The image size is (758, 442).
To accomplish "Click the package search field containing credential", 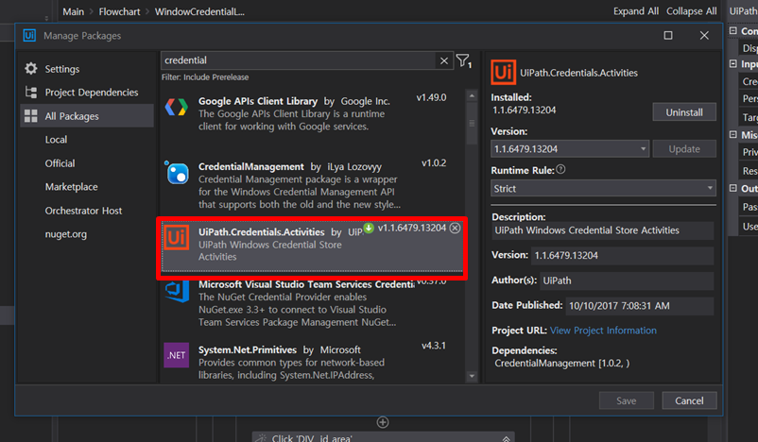I will pyautogui.click(x=299, y=60).
